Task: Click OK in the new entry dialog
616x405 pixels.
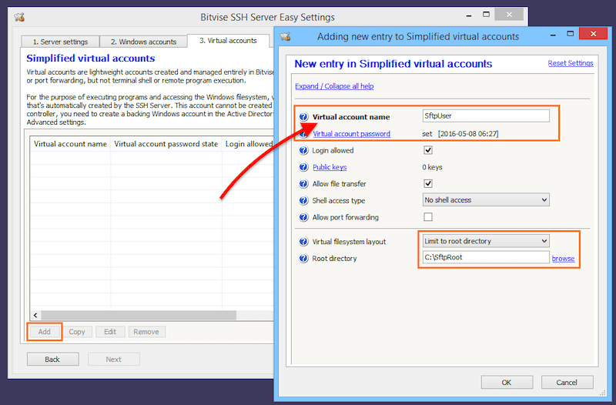Action: tap(507, 382)
